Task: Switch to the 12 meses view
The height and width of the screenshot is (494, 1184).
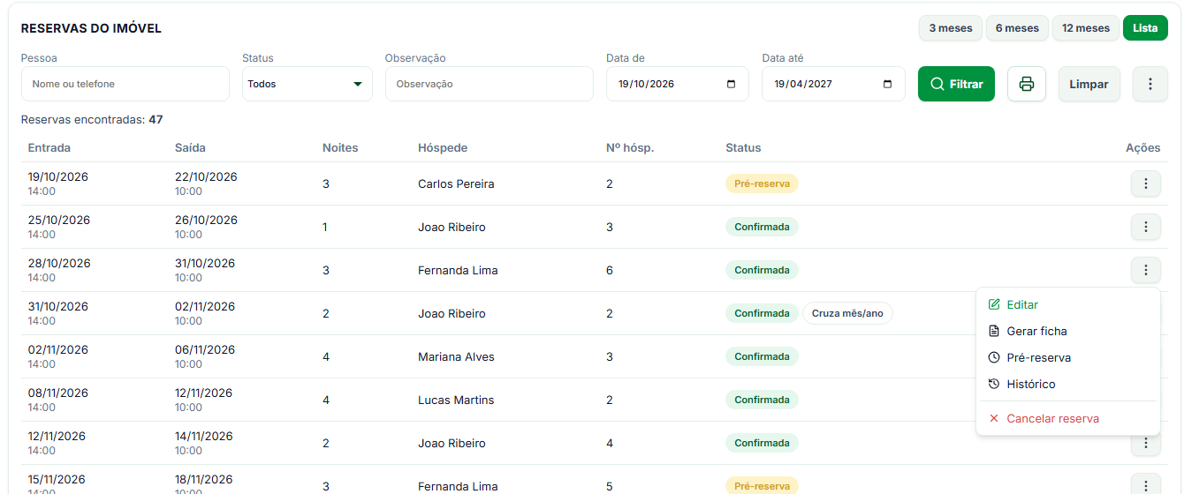Action: [1086, 28]
